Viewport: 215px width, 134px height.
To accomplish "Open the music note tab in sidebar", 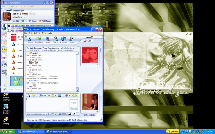I will coord(4,64).
